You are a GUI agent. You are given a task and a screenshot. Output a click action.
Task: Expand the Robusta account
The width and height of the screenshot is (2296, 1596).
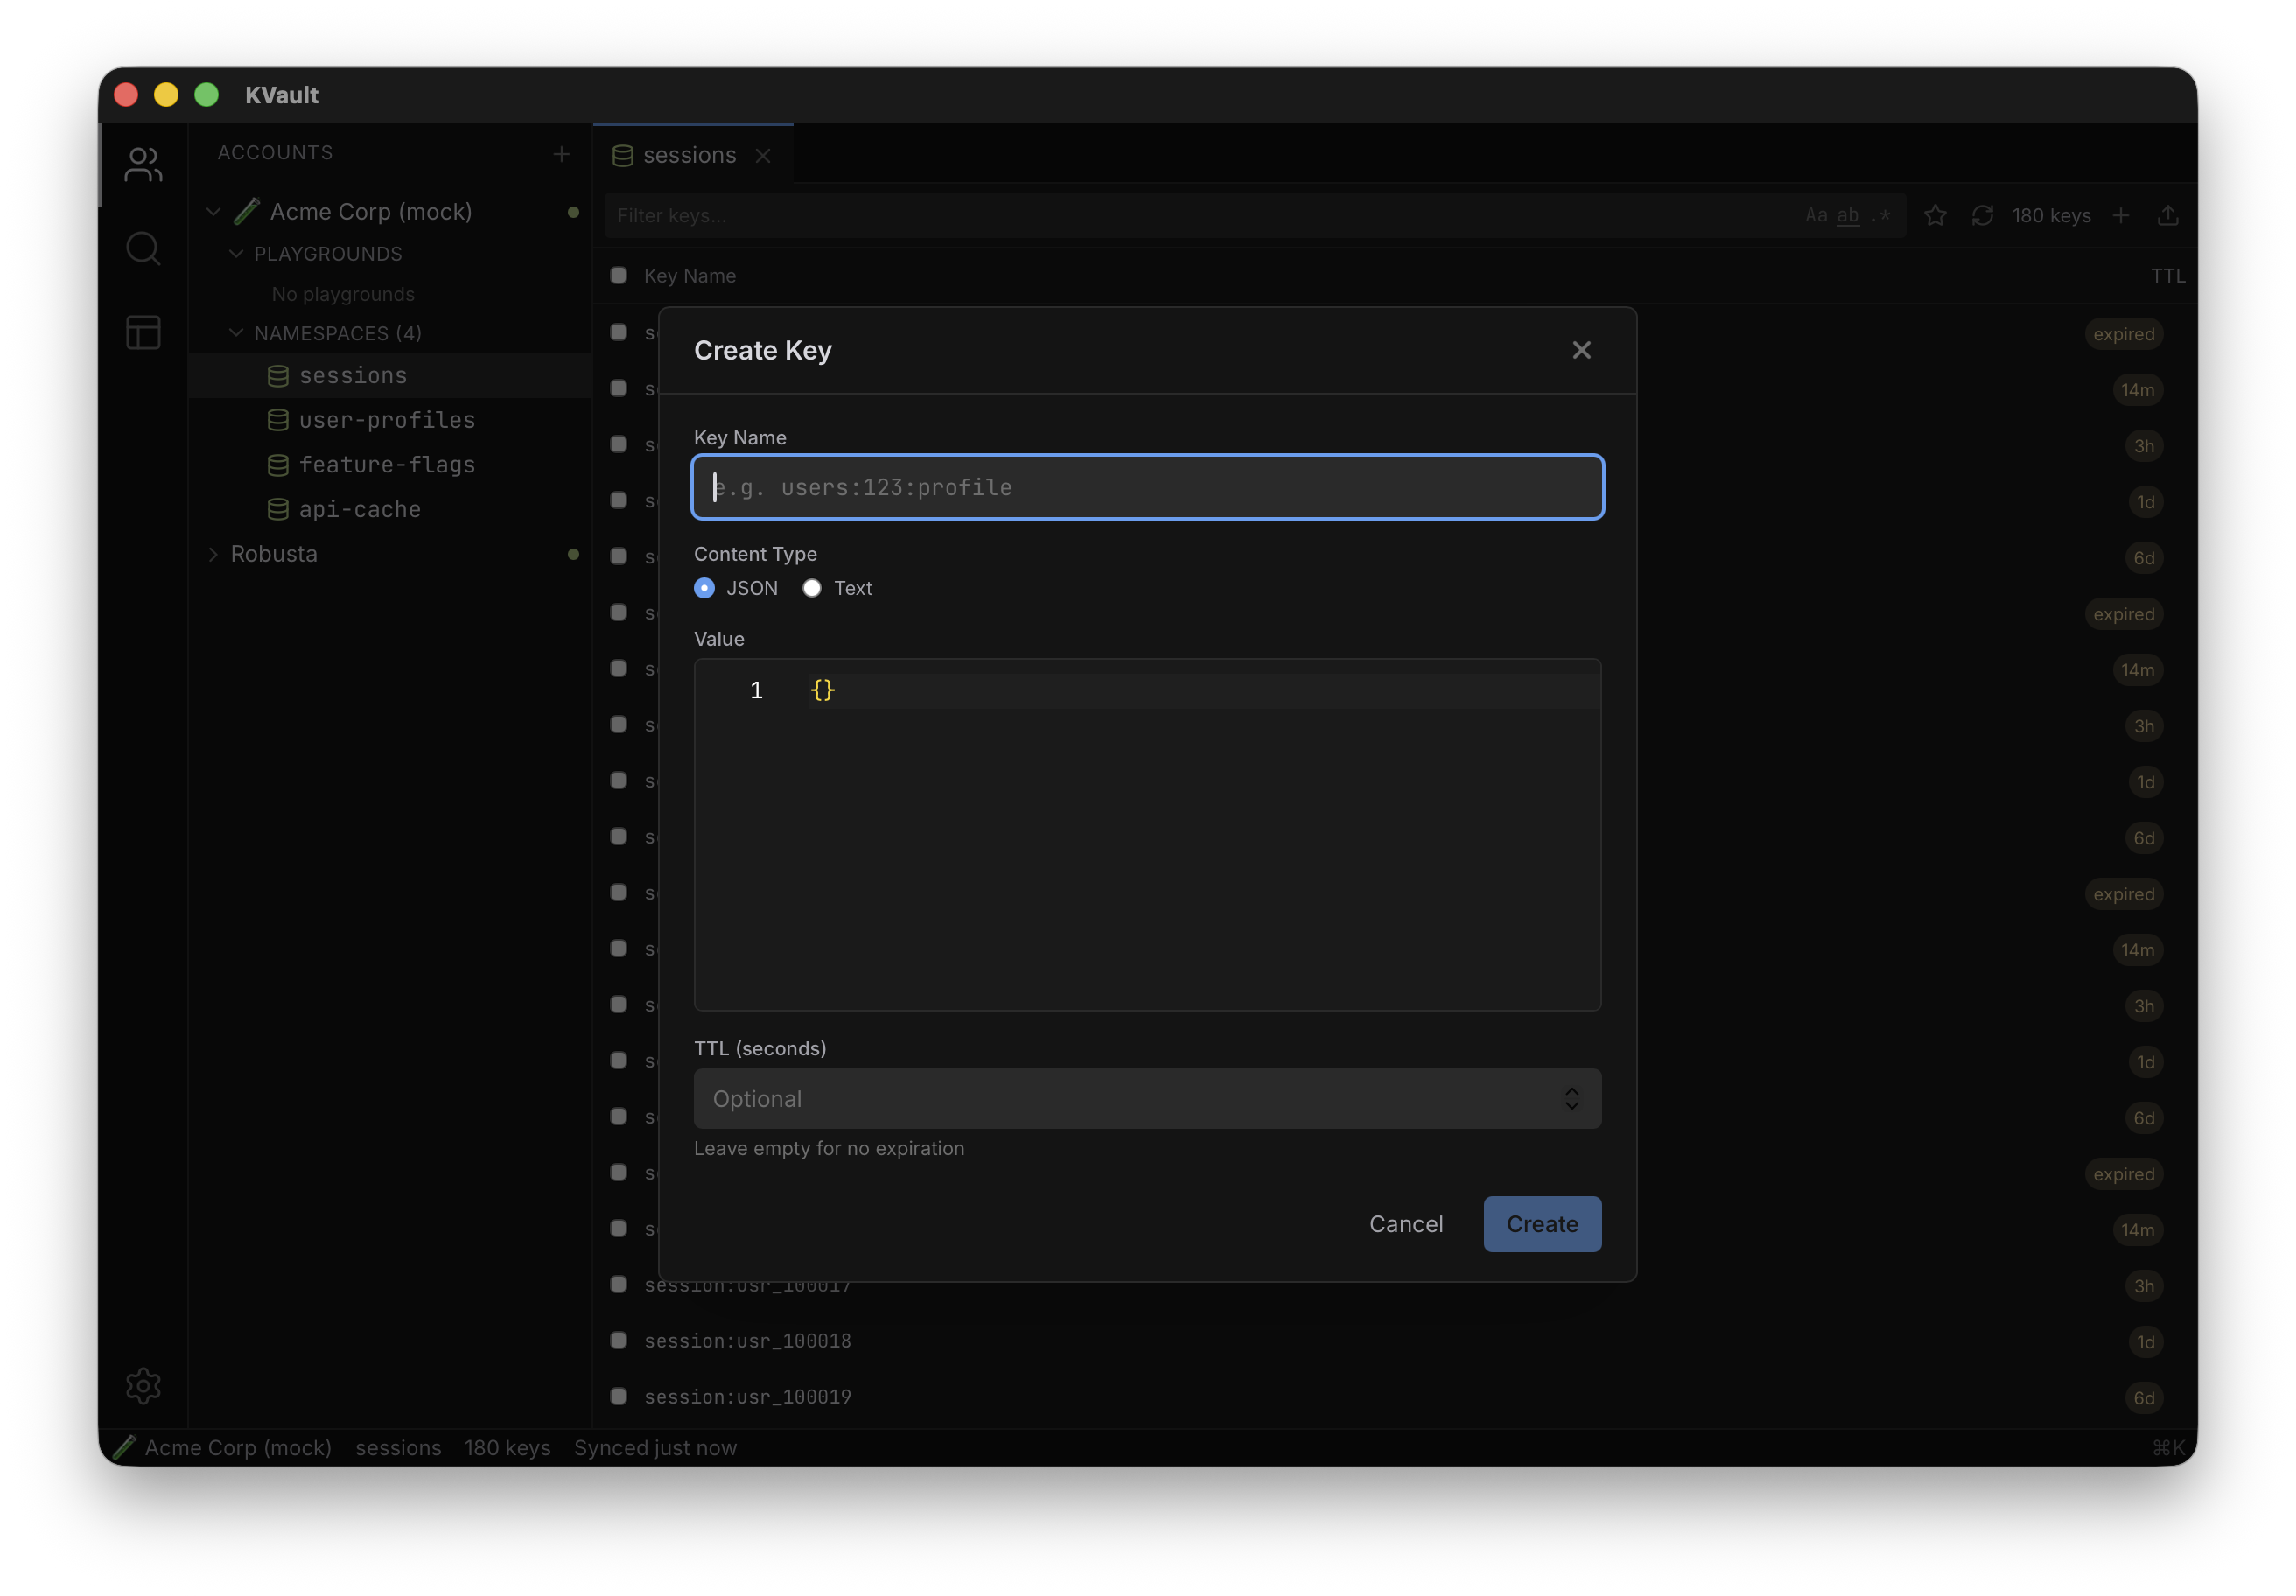click(214, 554)
